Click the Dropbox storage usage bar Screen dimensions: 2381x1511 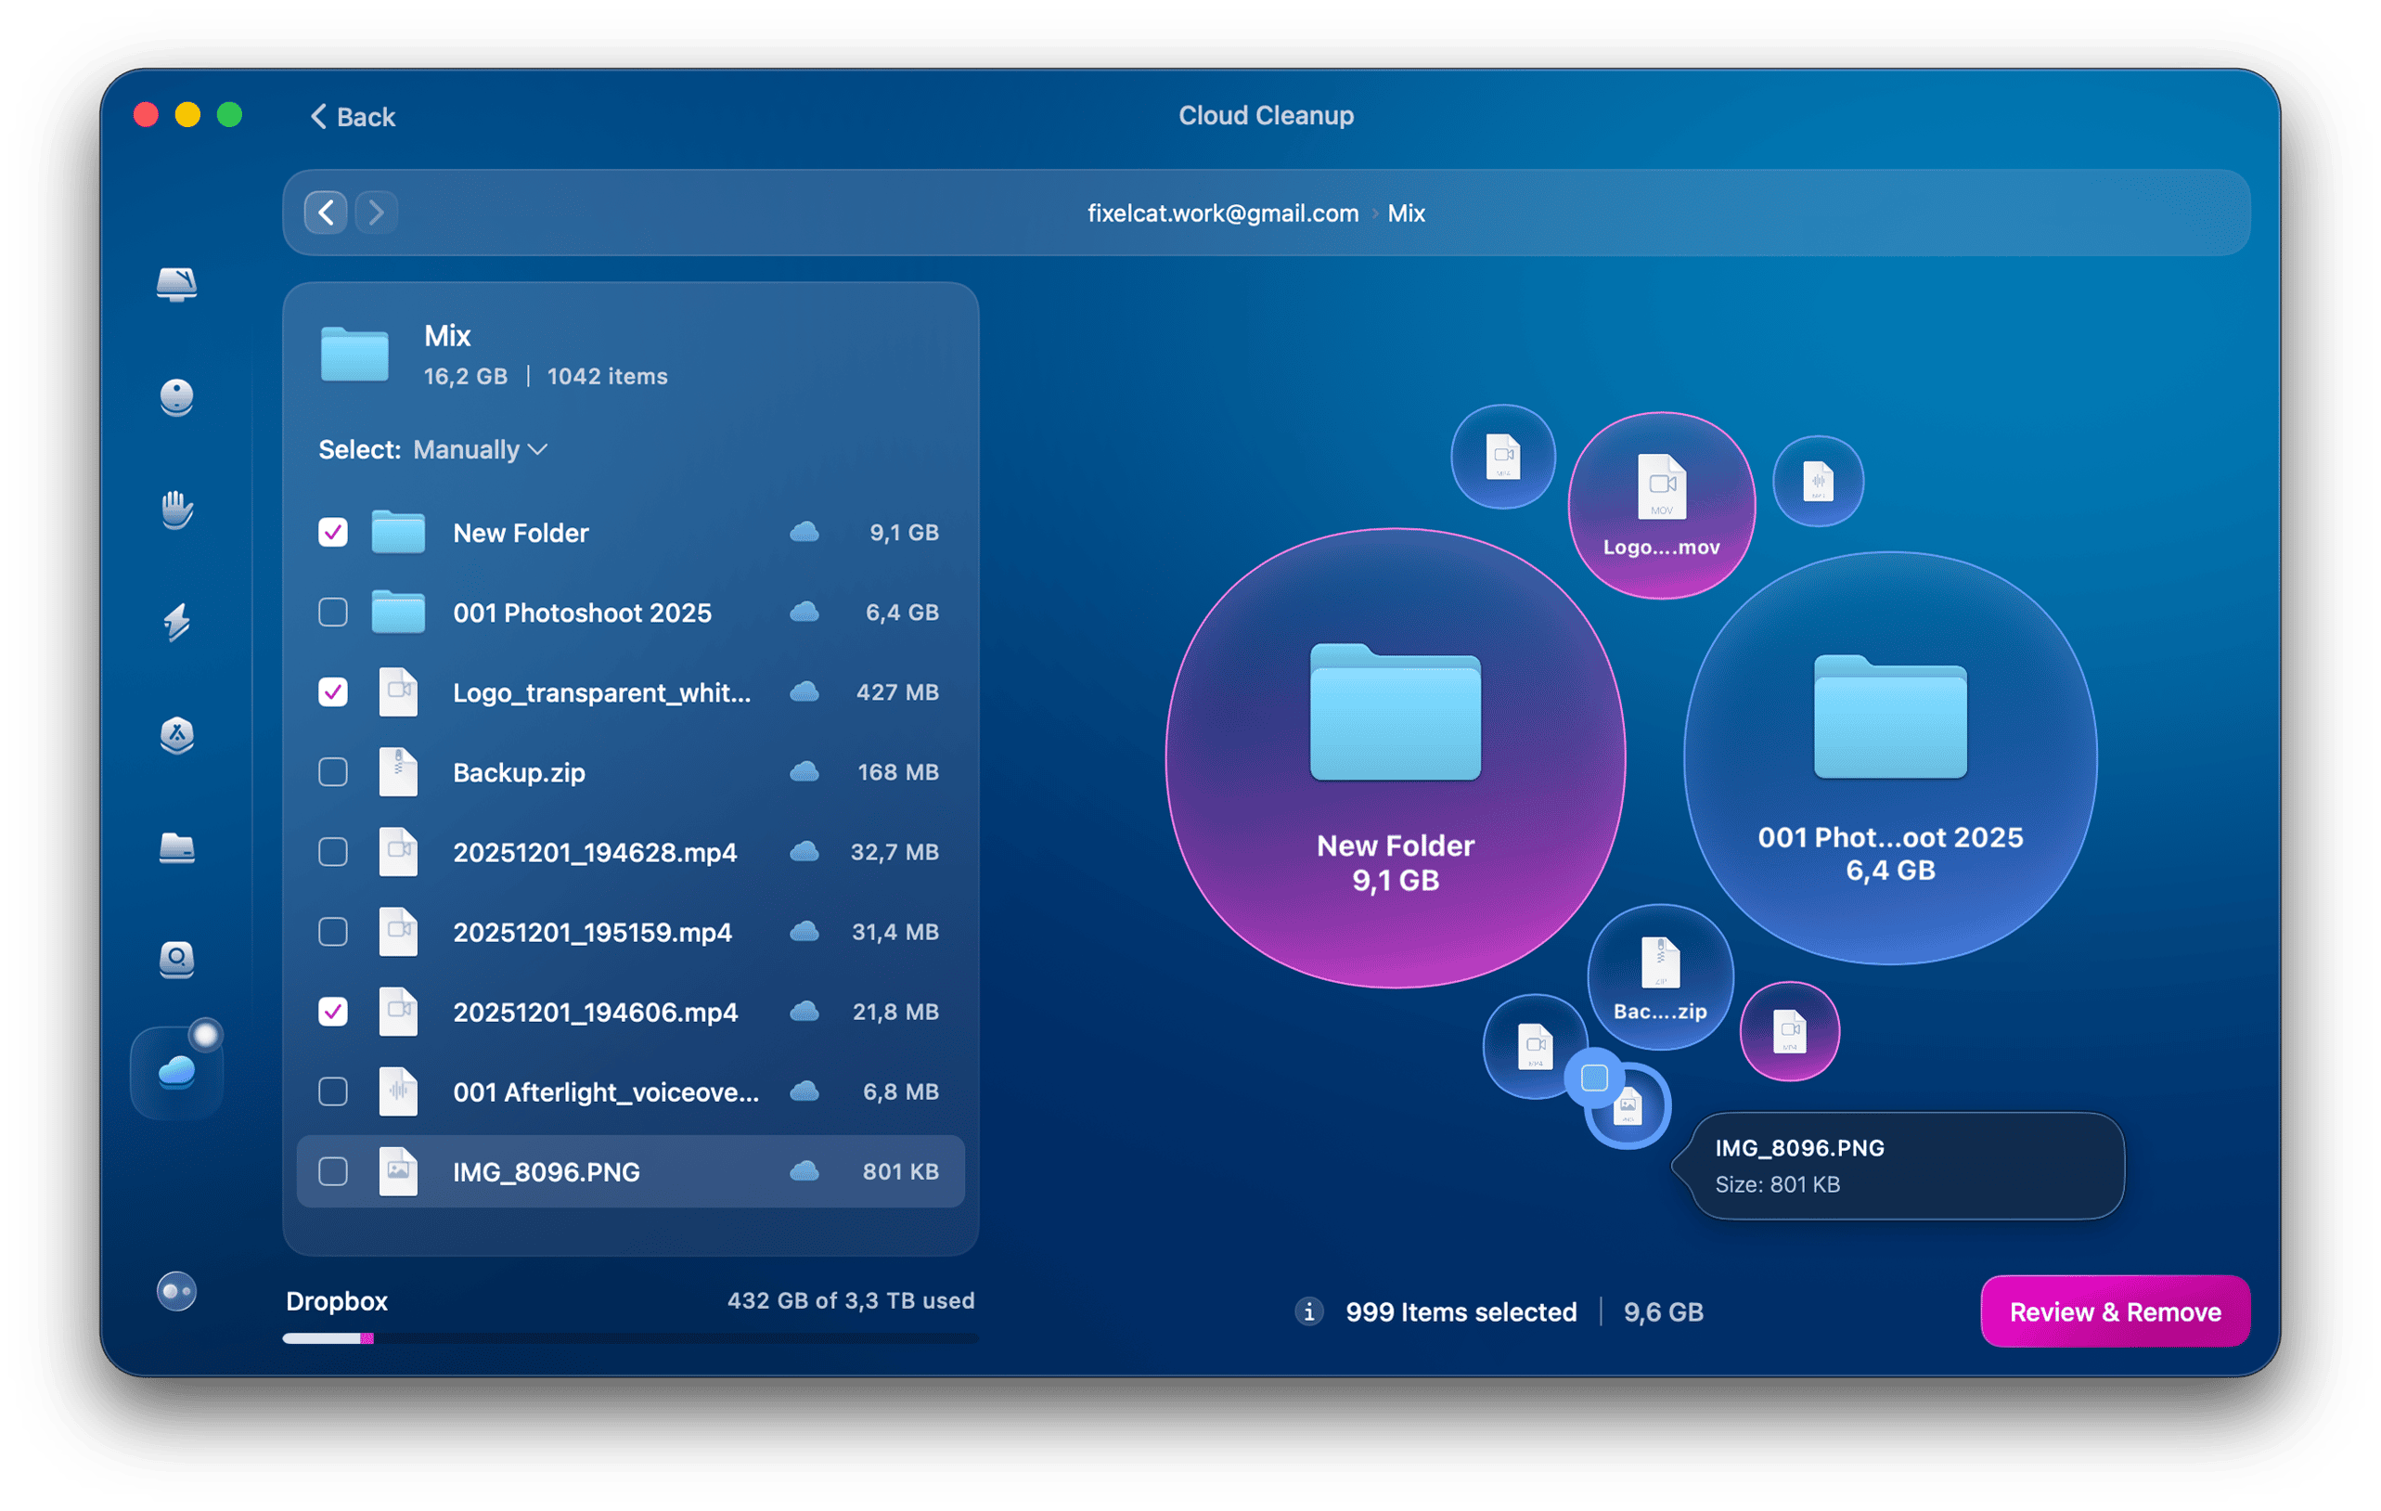pos(630,1338)
